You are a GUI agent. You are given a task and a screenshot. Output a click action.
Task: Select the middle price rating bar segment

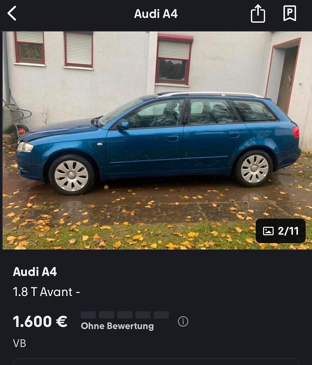(x=125, y=315)
